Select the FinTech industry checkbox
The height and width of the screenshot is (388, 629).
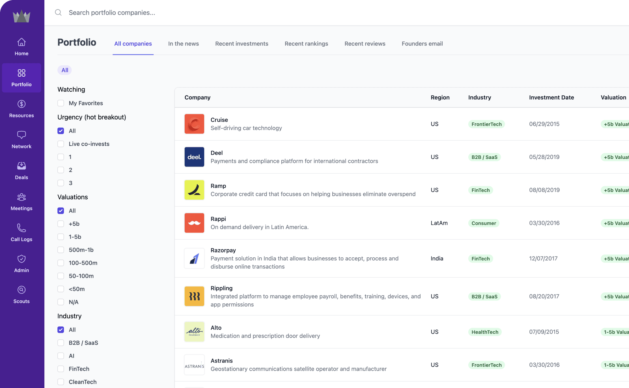pyautogui.click(x=61, y=369)
